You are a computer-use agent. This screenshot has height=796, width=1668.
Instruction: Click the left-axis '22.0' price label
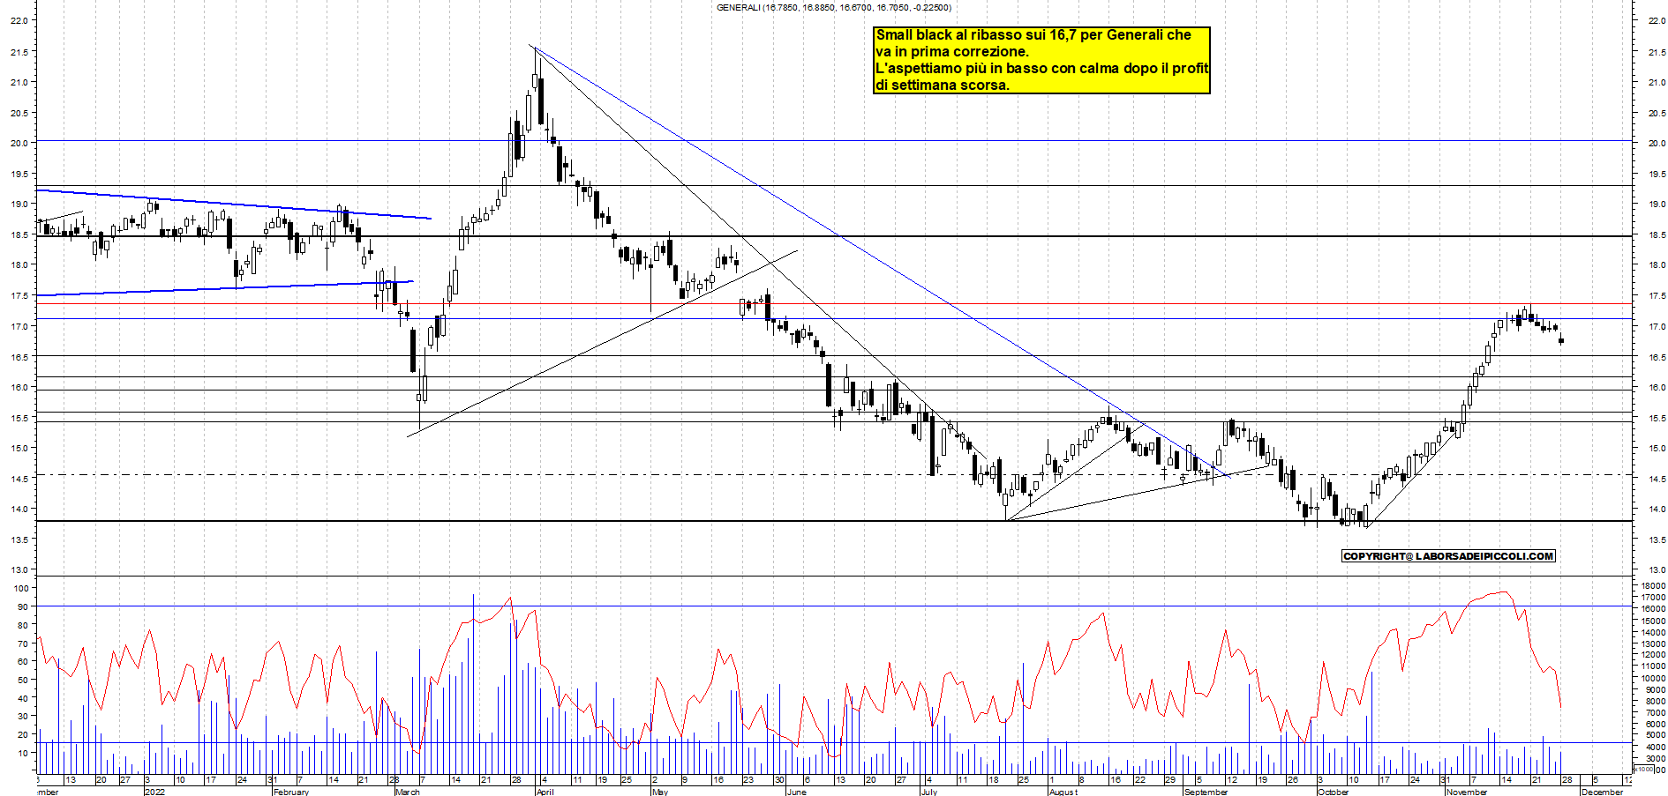18,21
